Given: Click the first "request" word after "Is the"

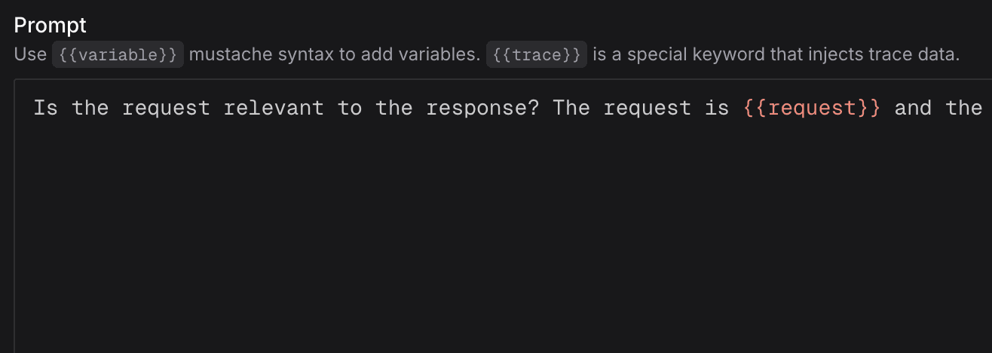Looking at the screenshot, I should point(166,108).
